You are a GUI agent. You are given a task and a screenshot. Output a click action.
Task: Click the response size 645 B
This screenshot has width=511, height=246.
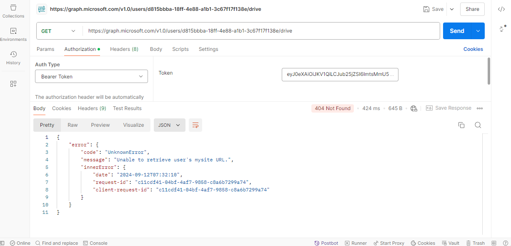(395, 108)
